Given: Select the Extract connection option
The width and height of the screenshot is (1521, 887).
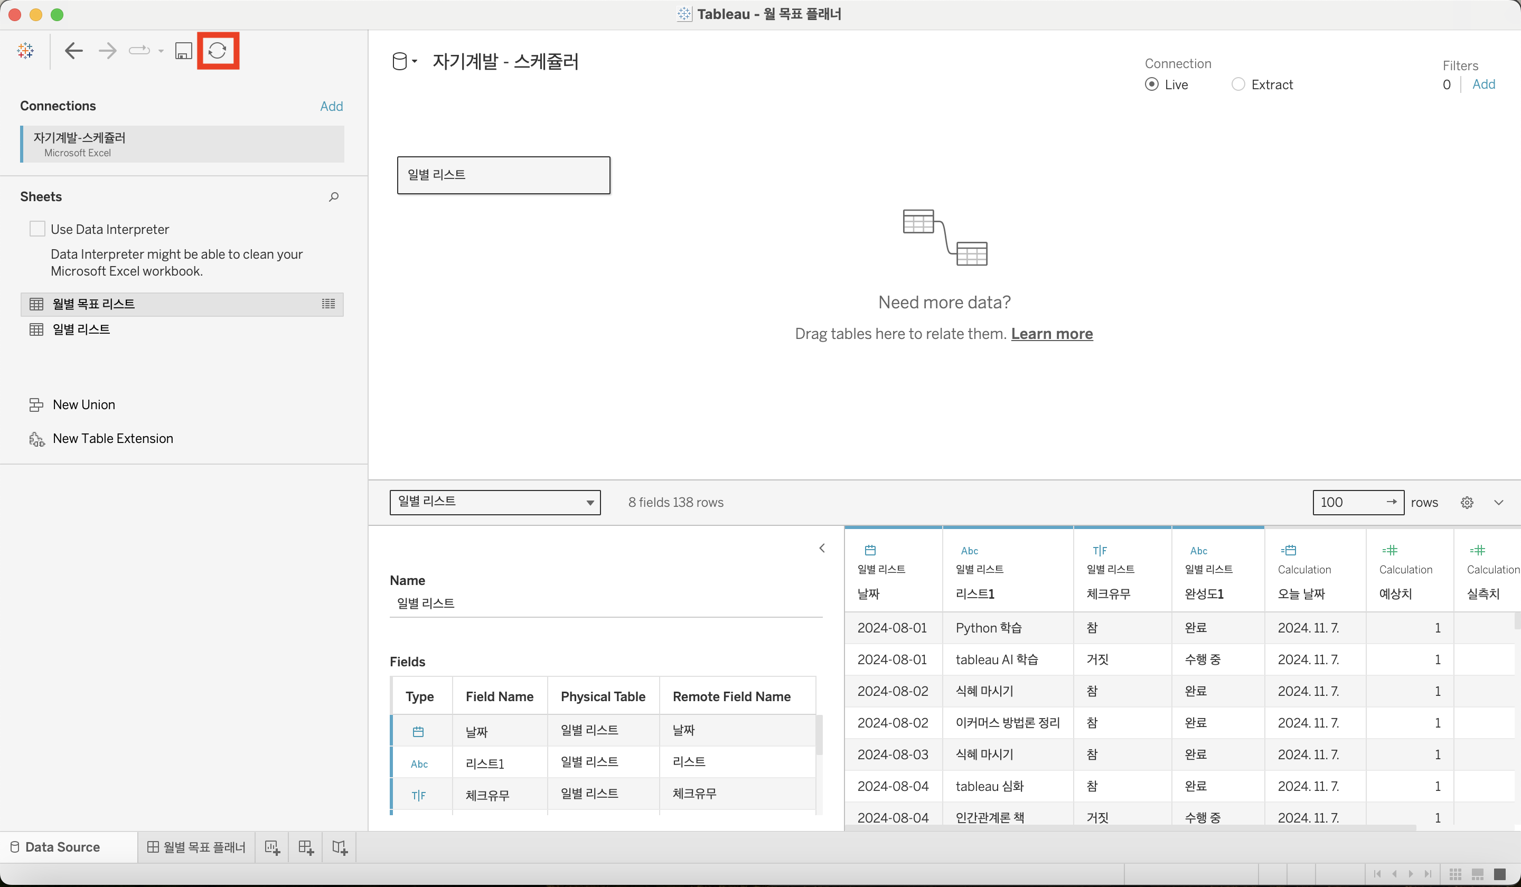Looking at the screenshot, I should 1238,84.
